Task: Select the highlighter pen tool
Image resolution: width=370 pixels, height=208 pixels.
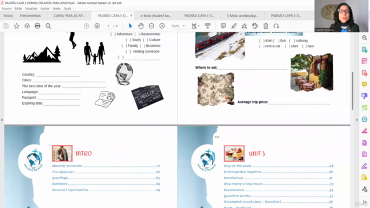Action: [234, 26]
